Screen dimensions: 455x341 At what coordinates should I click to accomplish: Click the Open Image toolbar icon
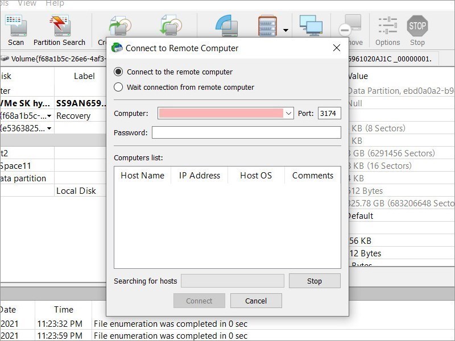(171, 26)
